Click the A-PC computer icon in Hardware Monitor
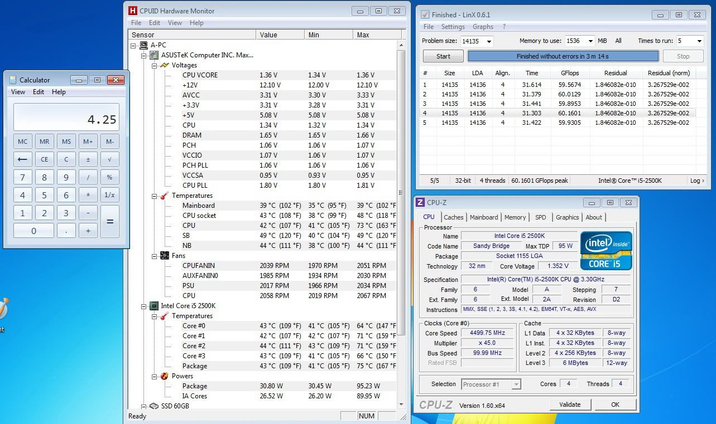The height and width of the screenshot is (424, 716). (x=143, y=45)
